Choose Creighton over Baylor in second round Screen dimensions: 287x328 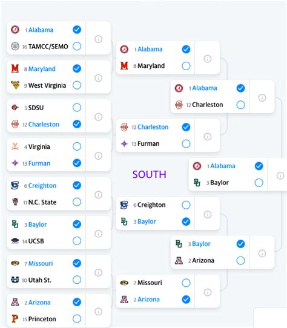point(186,205)
